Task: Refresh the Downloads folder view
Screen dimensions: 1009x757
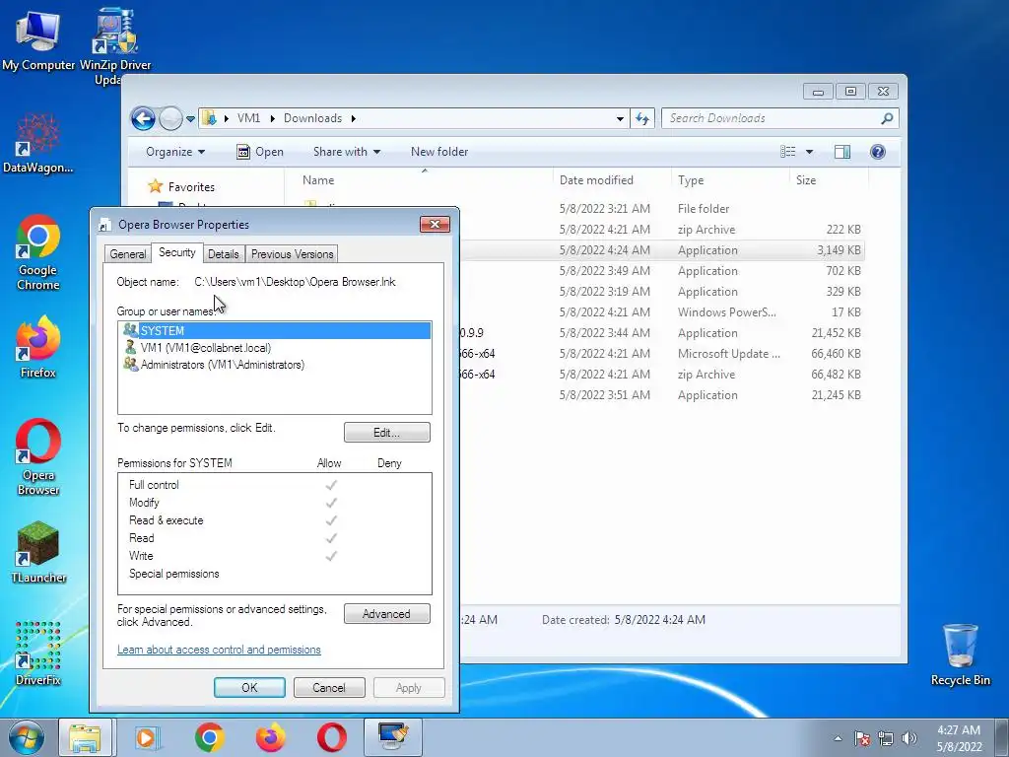Action: pos(642,118)
